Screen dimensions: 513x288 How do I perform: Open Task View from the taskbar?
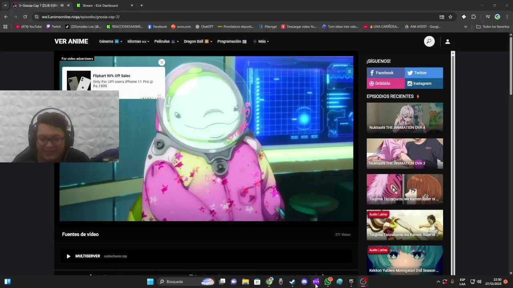pos(222,282)
